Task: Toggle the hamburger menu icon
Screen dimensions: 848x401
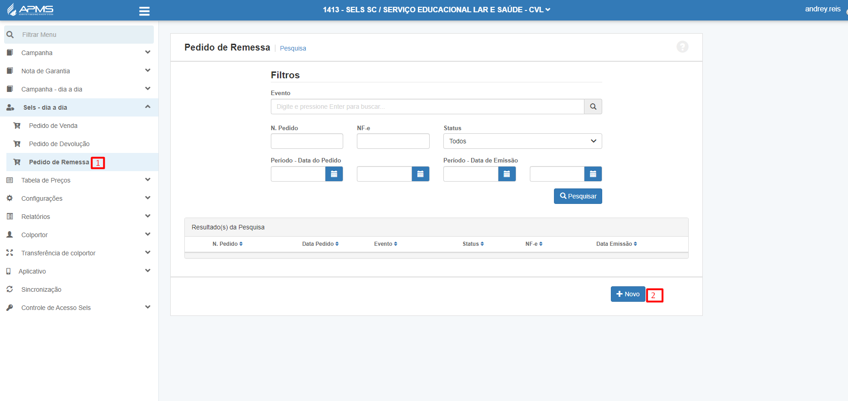Action: click(144, 11)
